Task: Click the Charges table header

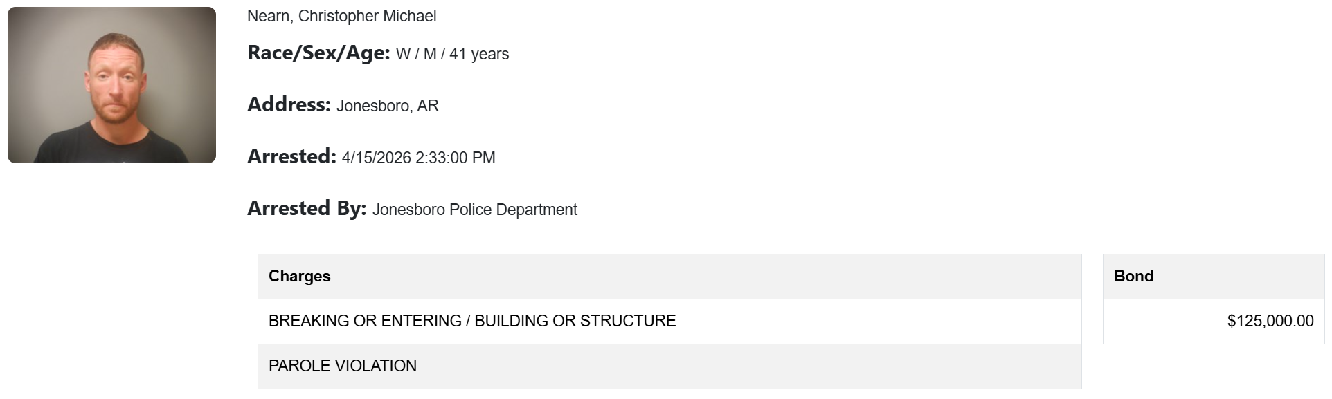Action: click(x=300, y=276)
